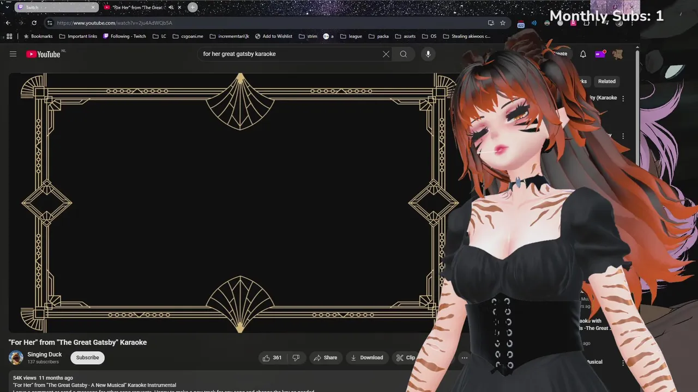This screenshot has width=698, height=392.
Task: Open the OS bookmark folder
Action: [x=429, y=36]
